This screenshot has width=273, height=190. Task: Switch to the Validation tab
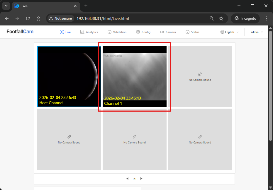[117, 32]
